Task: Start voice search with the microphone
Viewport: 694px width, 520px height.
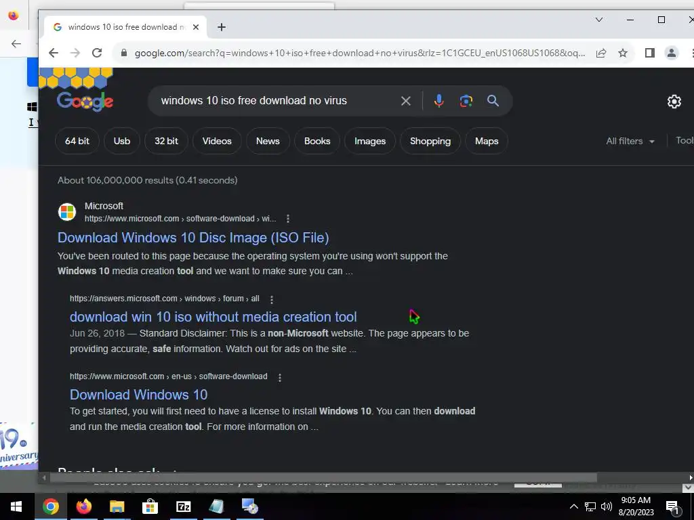Action: (438, 101)
